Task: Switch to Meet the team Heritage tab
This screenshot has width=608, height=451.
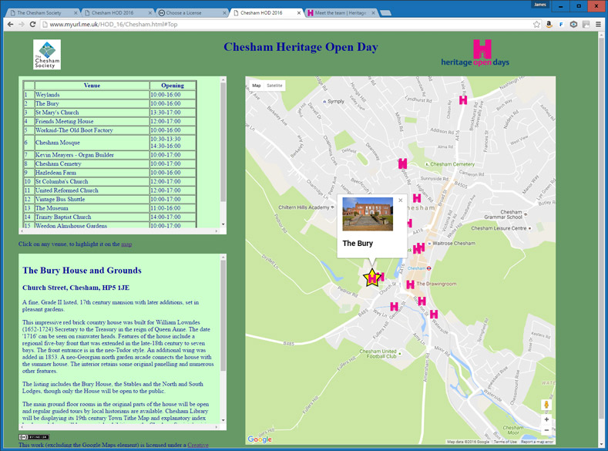Action: coord(340,13)
